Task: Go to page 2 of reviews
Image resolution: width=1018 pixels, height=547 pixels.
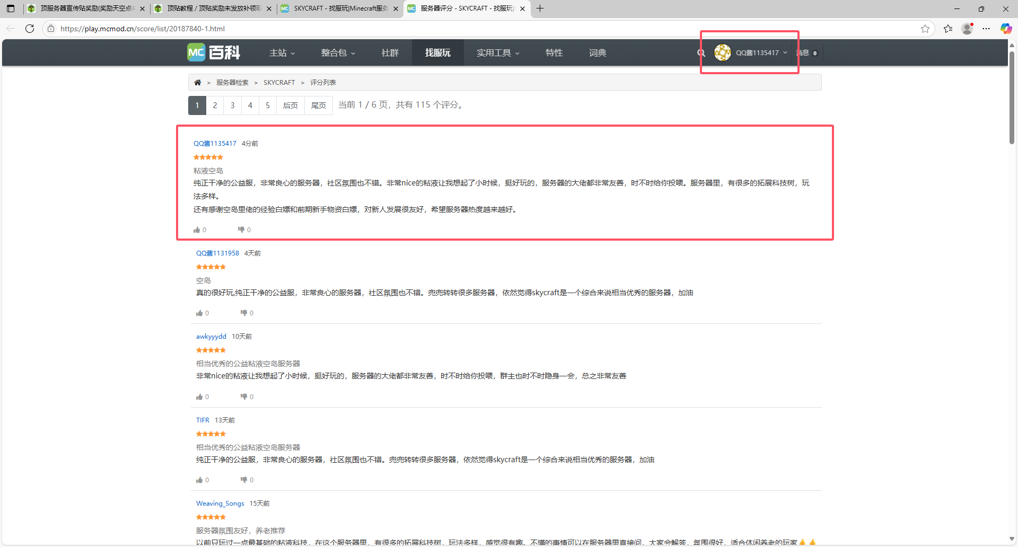Action: [x=215, y=105]
